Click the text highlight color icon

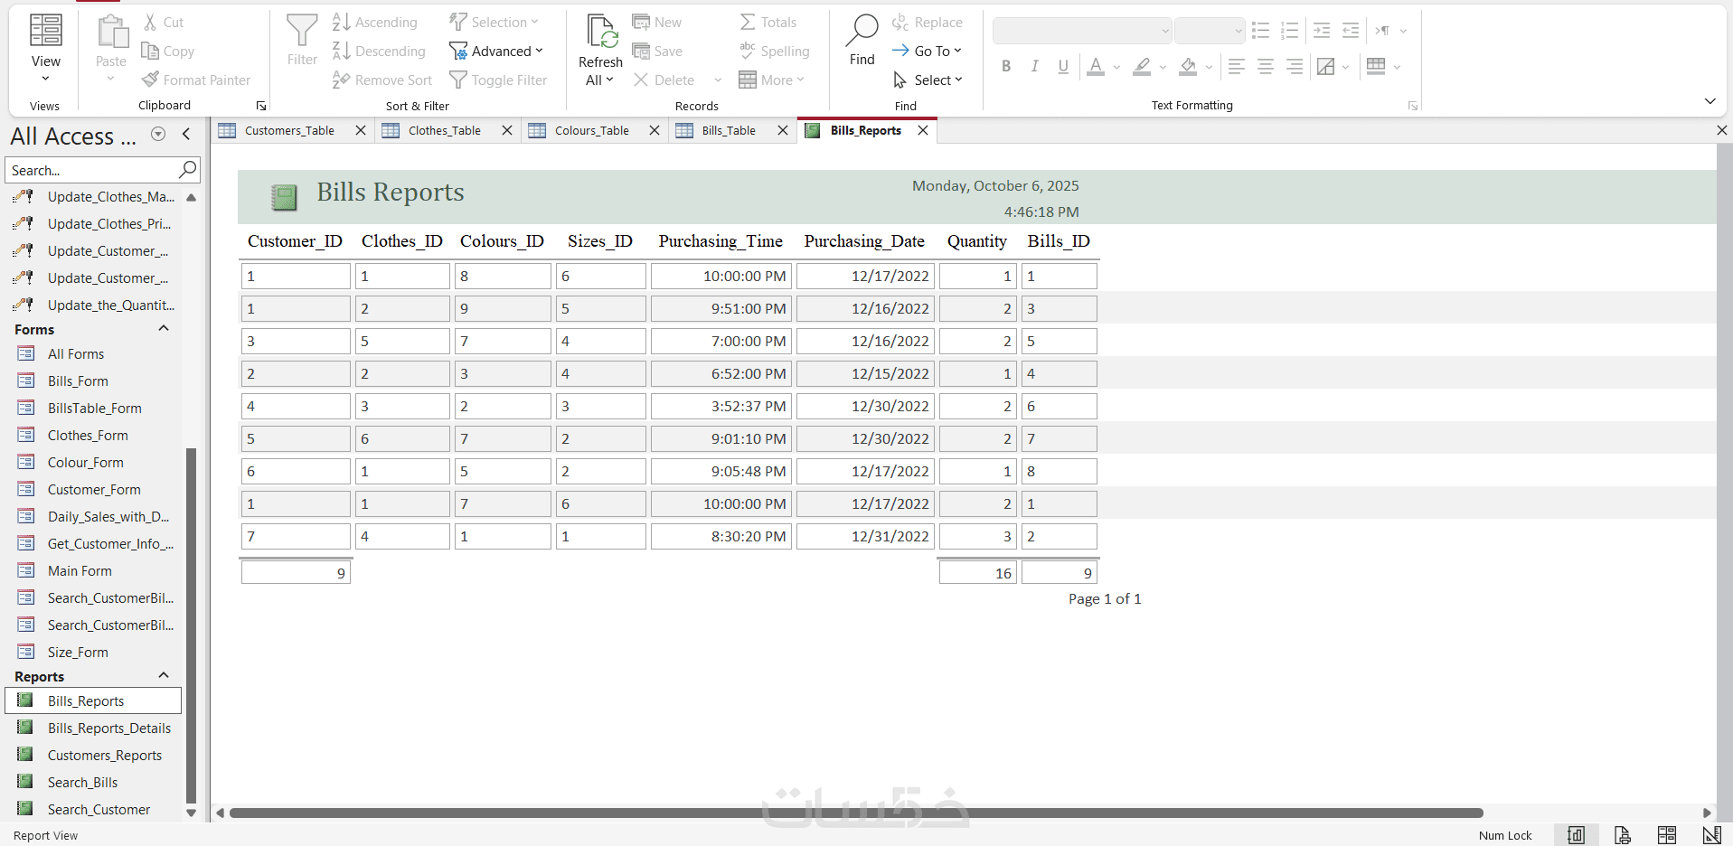point(1142,66)
